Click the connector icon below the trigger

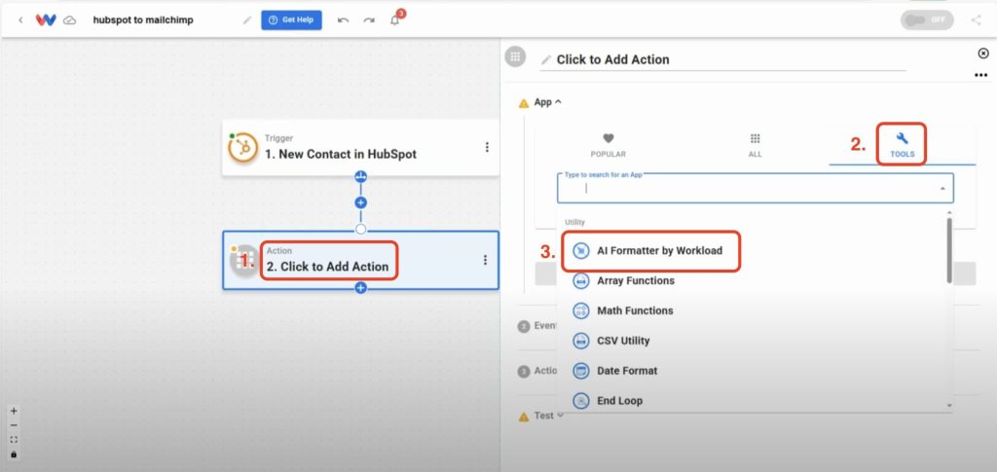point(360,176)
